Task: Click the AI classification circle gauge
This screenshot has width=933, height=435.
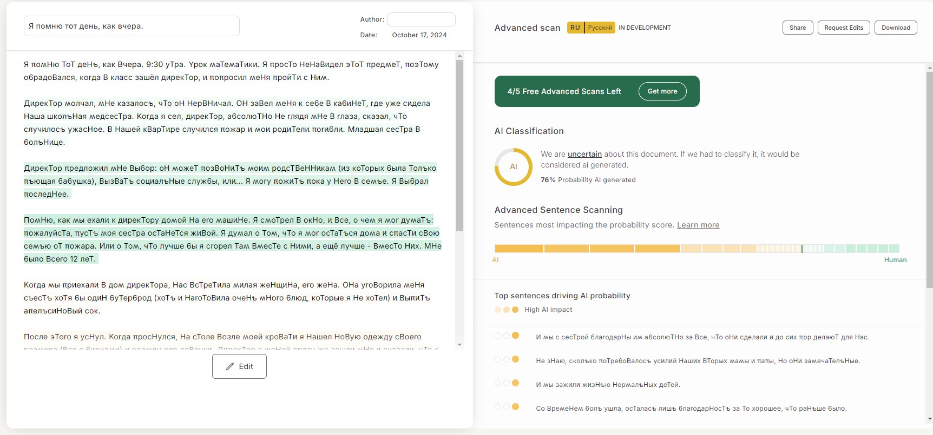Action: (x=514, y=167)
